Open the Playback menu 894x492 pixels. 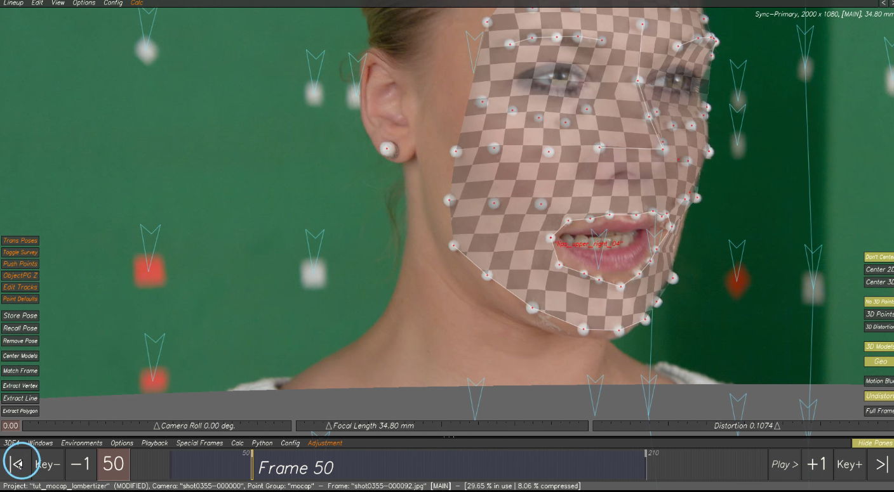pos(154,443)
